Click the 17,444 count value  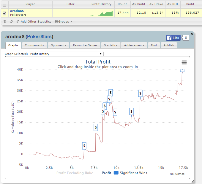pyautogui.click(x=123, y=12)
